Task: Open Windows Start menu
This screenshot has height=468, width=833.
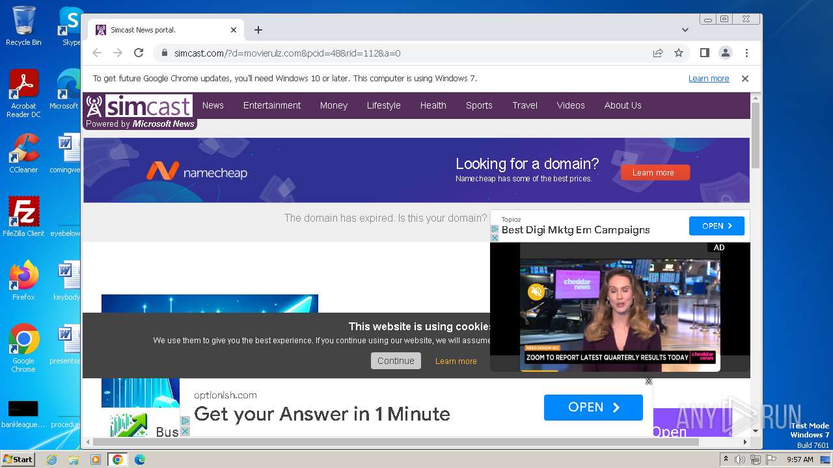Action: (x=18, y=459)
